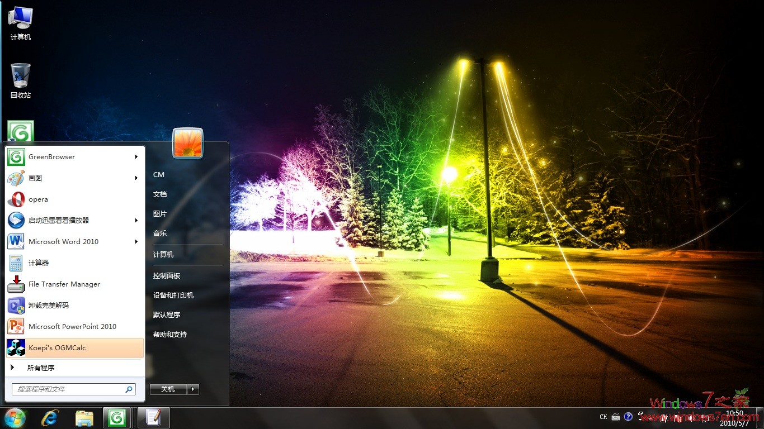The width and height of the screenshot is (764, 429).
Task: Expand the 启动迅雷看看播放器 submenu arrow
Action: click(136, 220)
